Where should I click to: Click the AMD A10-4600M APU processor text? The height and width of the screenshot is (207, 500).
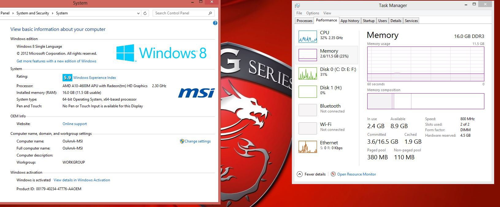click(x=105, y=86)
